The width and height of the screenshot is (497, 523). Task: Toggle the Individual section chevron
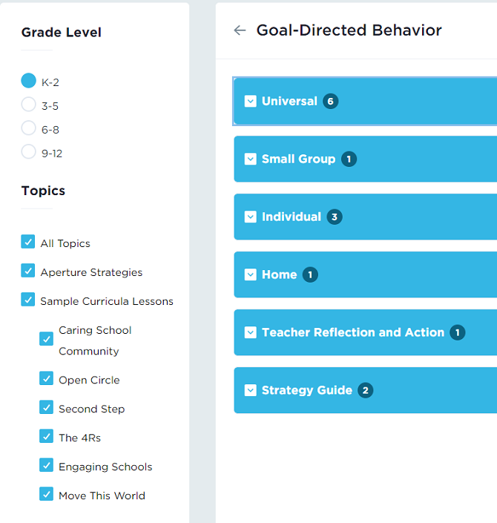250,217
